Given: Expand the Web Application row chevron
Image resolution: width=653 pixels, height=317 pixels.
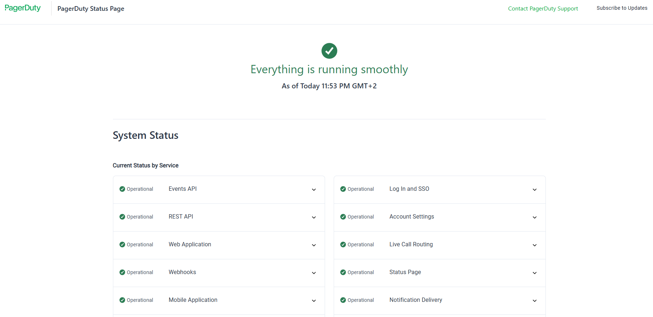Looking at the screenshot, I should 314,245.
